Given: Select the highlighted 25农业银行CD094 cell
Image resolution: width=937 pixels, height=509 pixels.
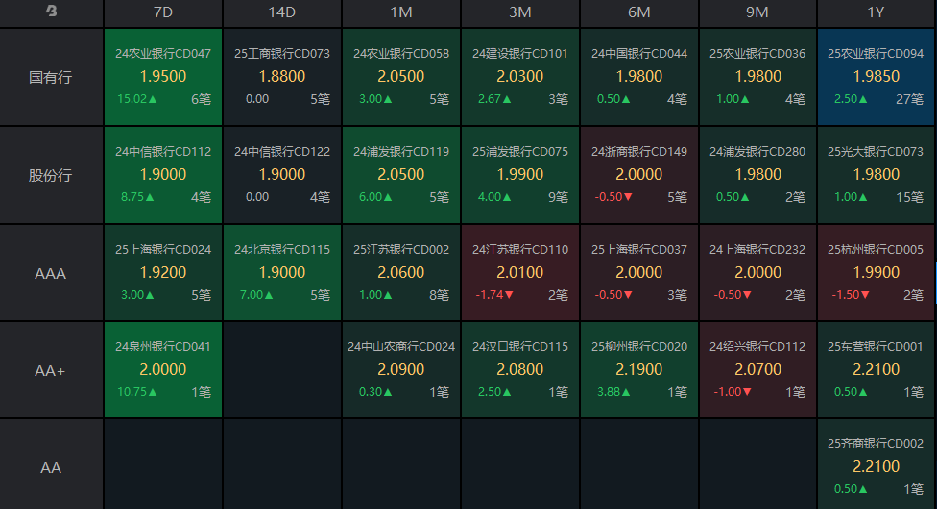Looking at the screenshot, I should point(876,77).
